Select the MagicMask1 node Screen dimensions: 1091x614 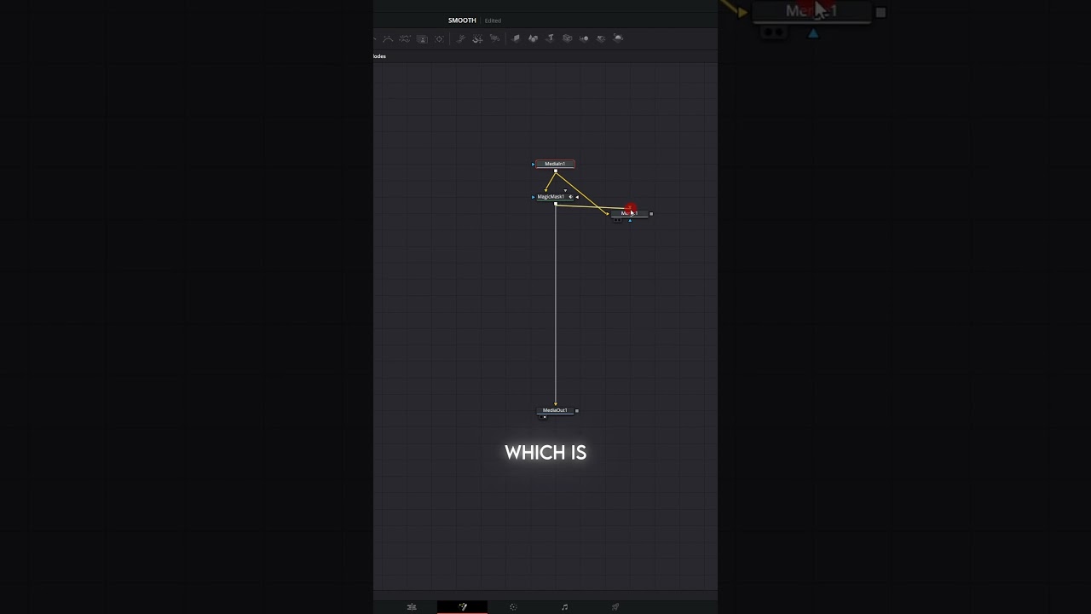[x=555, y=197]
